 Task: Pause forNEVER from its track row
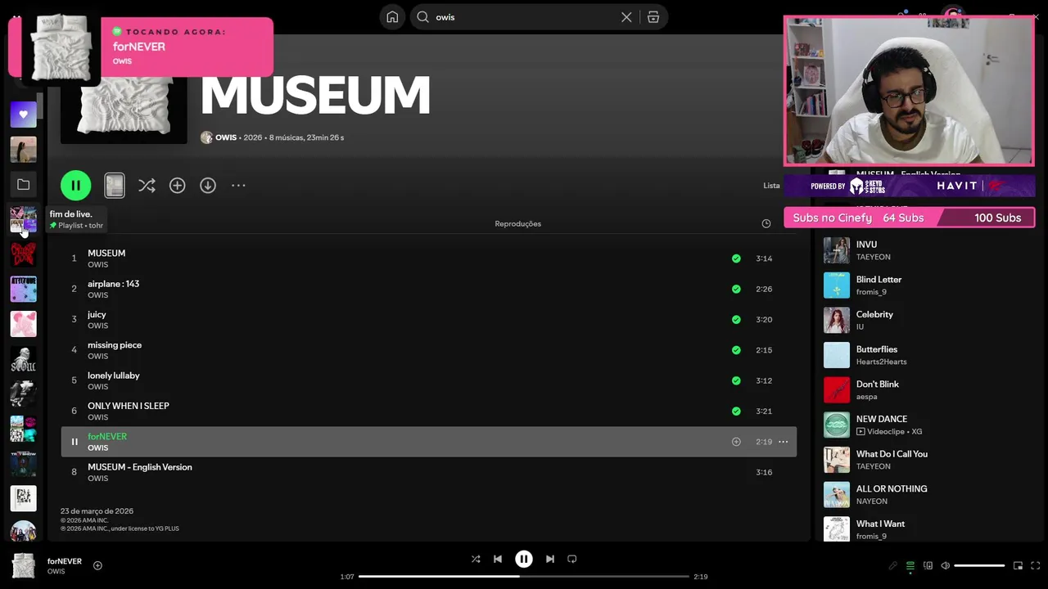[x=75, y=442]
